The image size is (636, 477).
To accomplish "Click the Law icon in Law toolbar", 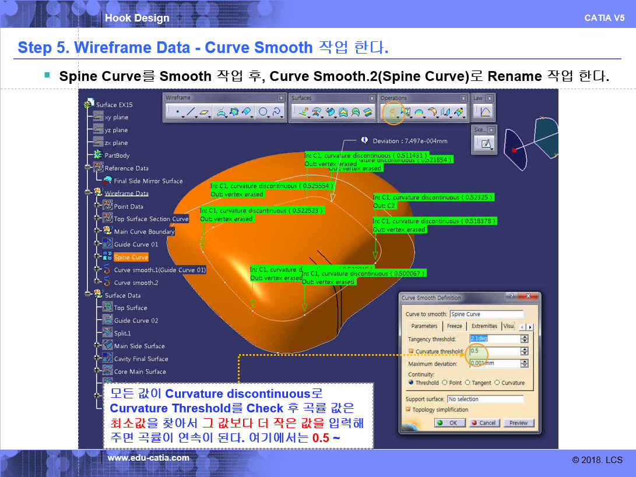I will (485, 111).
